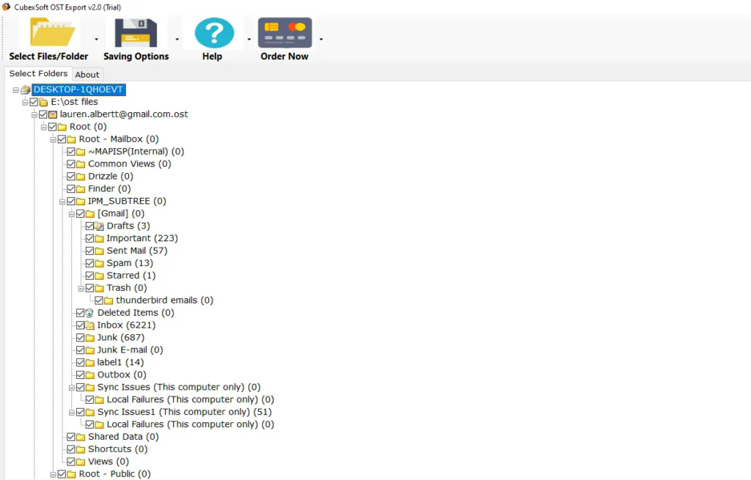This screenshot has width=751, height=480.
Task: Select the Inbox (6221) tree item
Action: click(126, 325)
